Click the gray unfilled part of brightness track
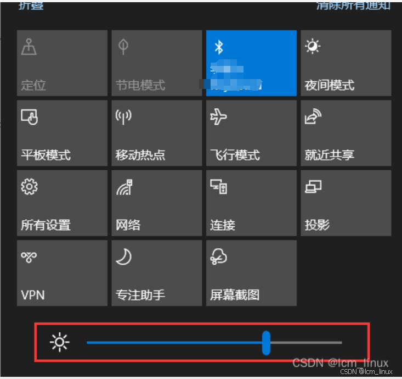The height and width of the screenshot is (379, 402). (x=306, y=343)
